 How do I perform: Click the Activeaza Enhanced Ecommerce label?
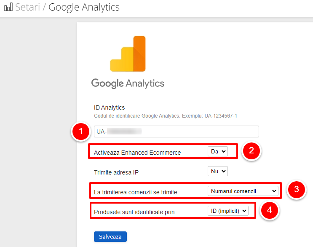137,153
